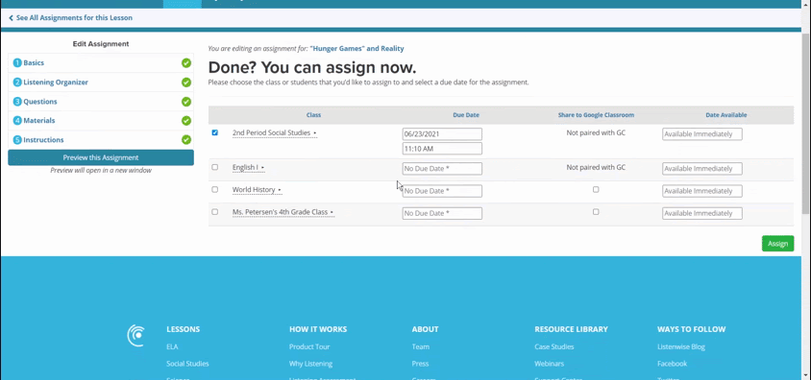Click the due date field showing 06/23/2021
811x380 pixels.
(x=442, y=134)
